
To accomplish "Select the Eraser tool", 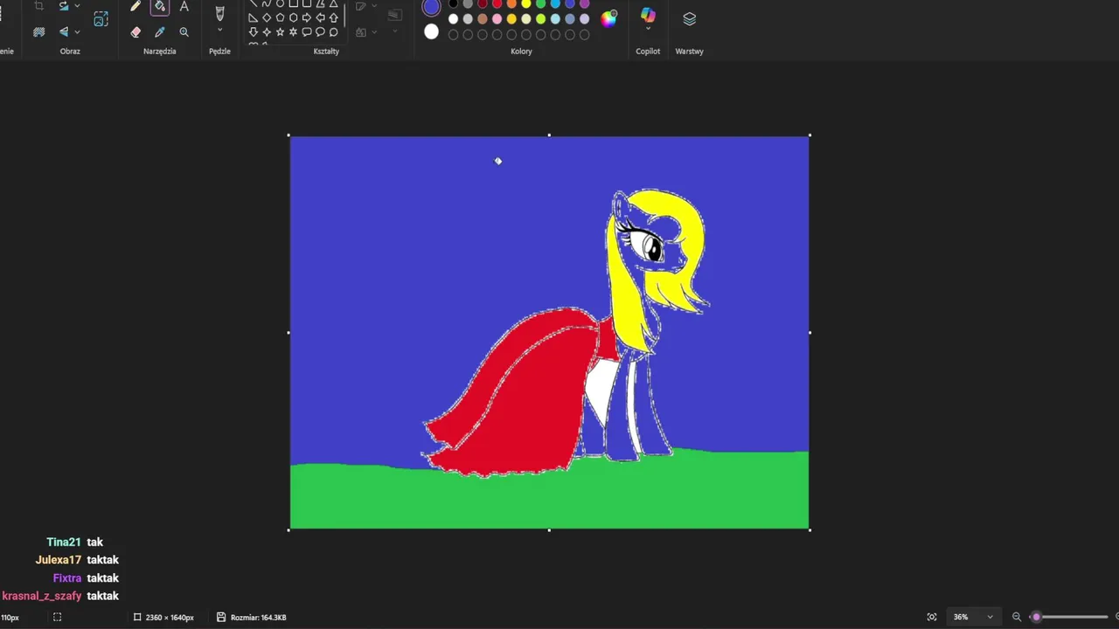I will [x=136, y=32].
